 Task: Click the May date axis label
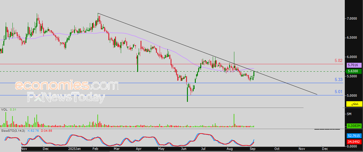(161, 149)
